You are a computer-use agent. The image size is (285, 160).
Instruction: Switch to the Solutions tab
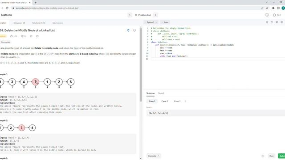(x=39, y=23)
